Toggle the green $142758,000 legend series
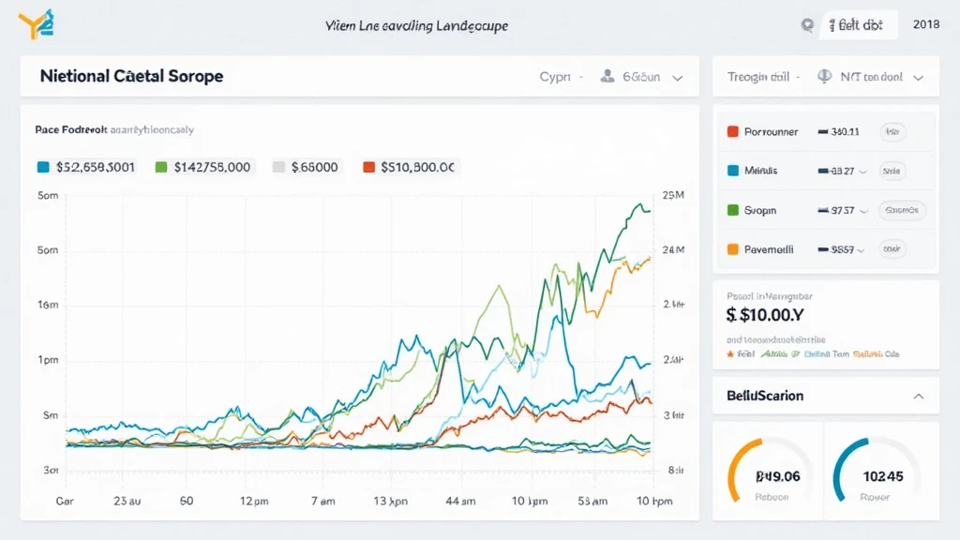The width and height of the screenshot is (960, 540). 160,167
